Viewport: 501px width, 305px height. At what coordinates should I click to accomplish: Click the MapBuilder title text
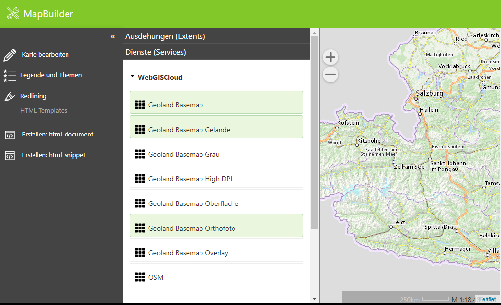48,14
